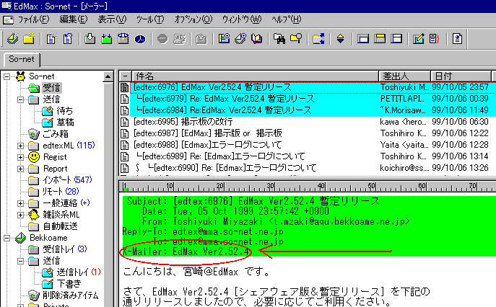Viewport: 496px width, 307px height.
Task: Select the 待ち folder
Action: pos(64,111)
